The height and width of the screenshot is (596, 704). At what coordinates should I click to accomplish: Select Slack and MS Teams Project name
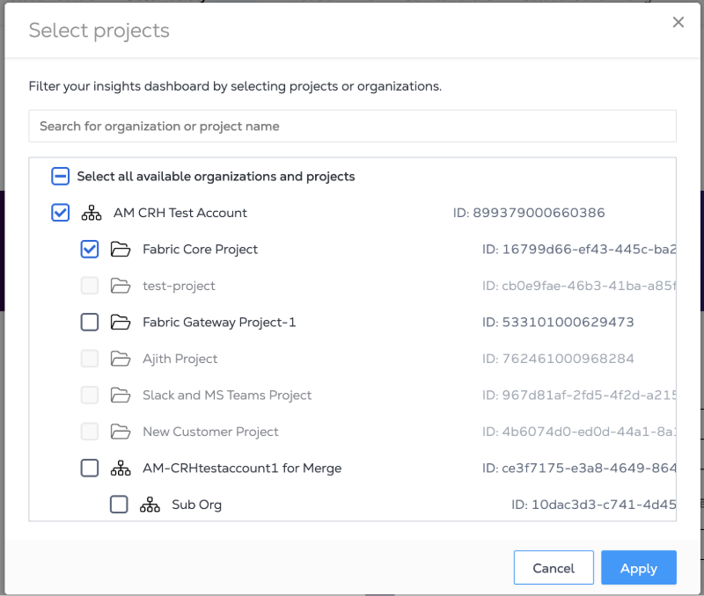(x=227, y=395)
